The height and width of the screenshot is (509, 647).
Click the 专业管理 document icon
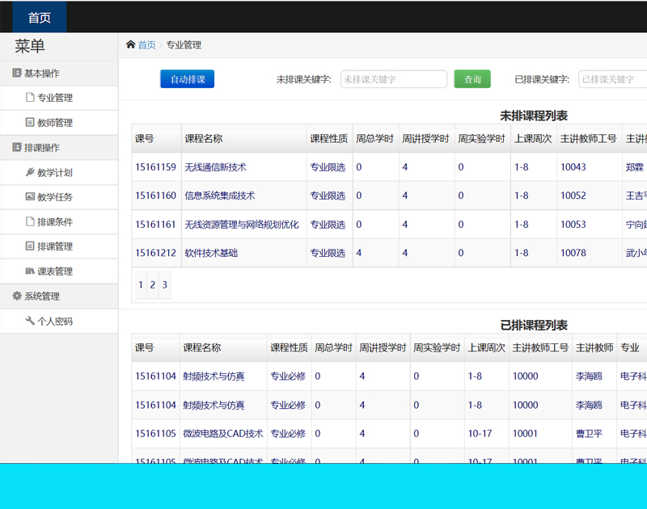pos(30,98)
